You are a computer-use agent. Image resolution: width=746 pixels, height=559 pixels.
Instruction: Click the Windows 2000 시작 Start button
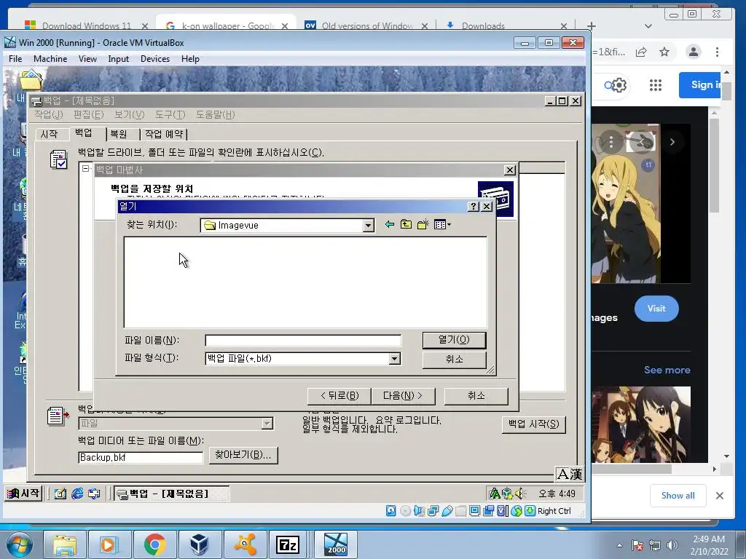coord(23,493)
